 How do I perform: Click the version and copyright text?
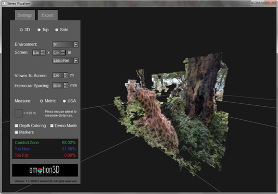[46, 181]
